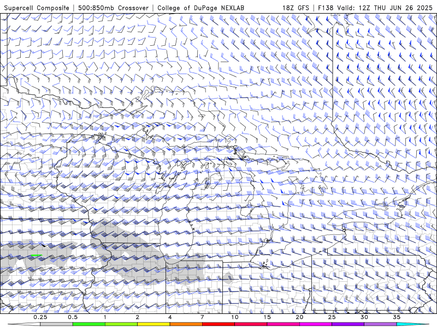Select the yellow 2–4 colorbar segment
This screenshot has width=437, height=327.
pyautogui.click(x=153, y=324)
